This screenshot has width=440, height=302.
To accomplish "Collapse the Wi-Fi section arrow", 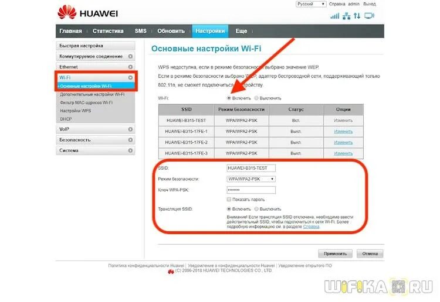I will 130,77.
